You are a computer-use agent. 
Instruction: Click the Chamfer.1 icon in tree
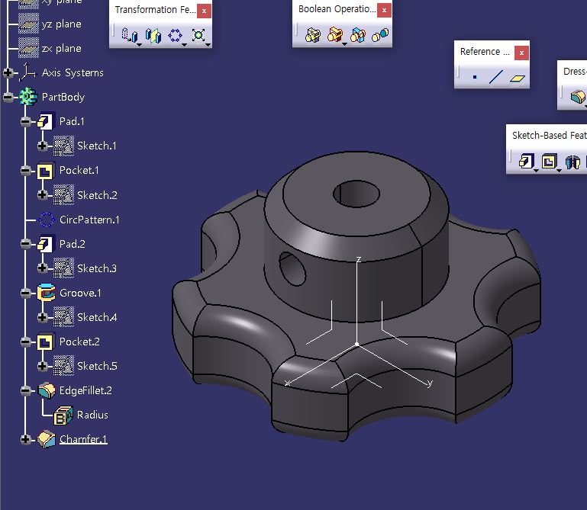coord(47,439)
